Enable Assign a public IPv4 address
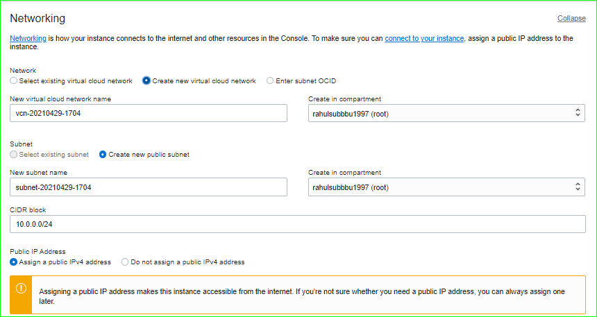This screenshot has height=317, width=597. (x=14, y=262)
